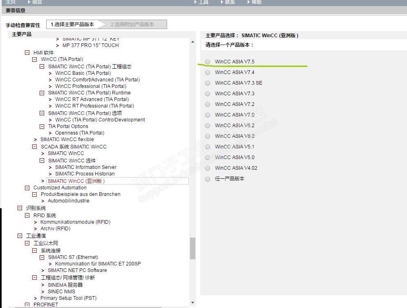This screenshot has width=407, height=308.
Task: Choose the WinCC ASIA V7.3 radio option
Action: pyautogui.click(x=208, y=94)
